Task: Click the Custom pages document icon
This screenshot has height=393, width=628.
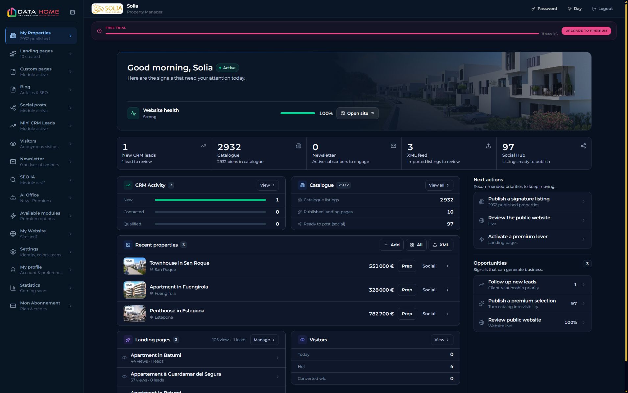Action: tap(13, 72)
